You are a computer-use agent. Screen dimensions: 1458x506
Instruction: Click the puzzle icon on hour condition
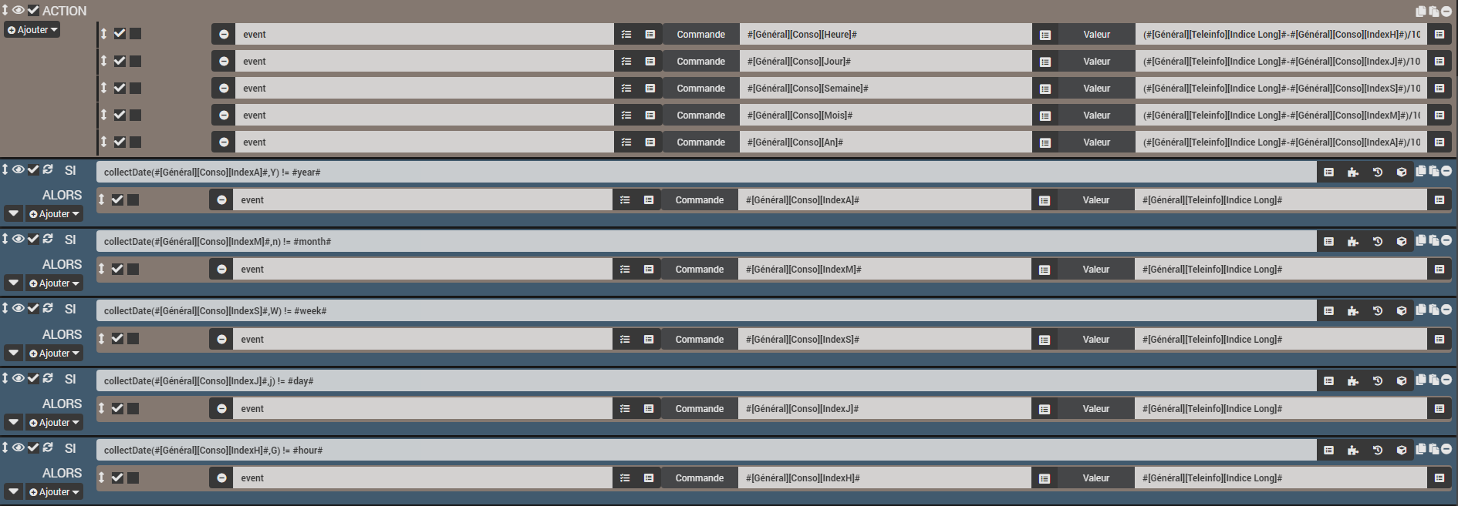coord(1353,450)
